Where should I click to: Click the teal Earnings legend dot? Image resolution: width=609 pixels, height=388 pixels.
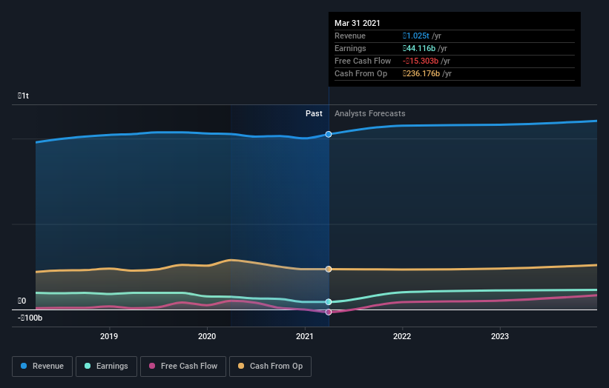(x=88, y=366)
